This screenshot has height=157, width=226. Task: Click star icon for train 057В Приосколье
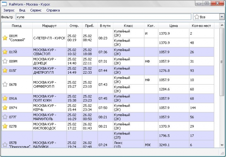pyautogui.click(x=5, y=145)
